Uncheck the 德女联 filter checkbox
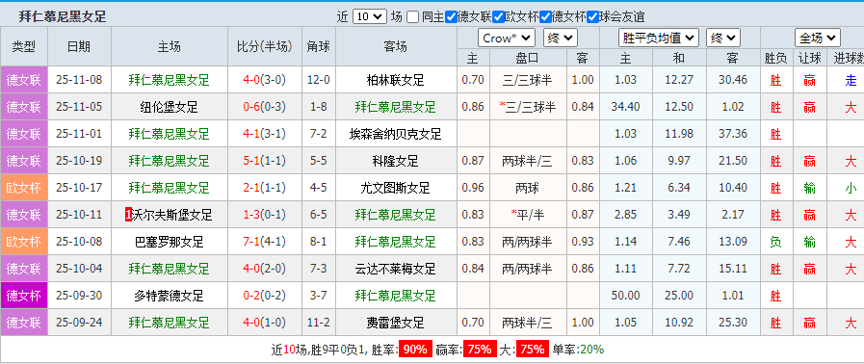Screen dimensions: 864x364 pos(451,17)
